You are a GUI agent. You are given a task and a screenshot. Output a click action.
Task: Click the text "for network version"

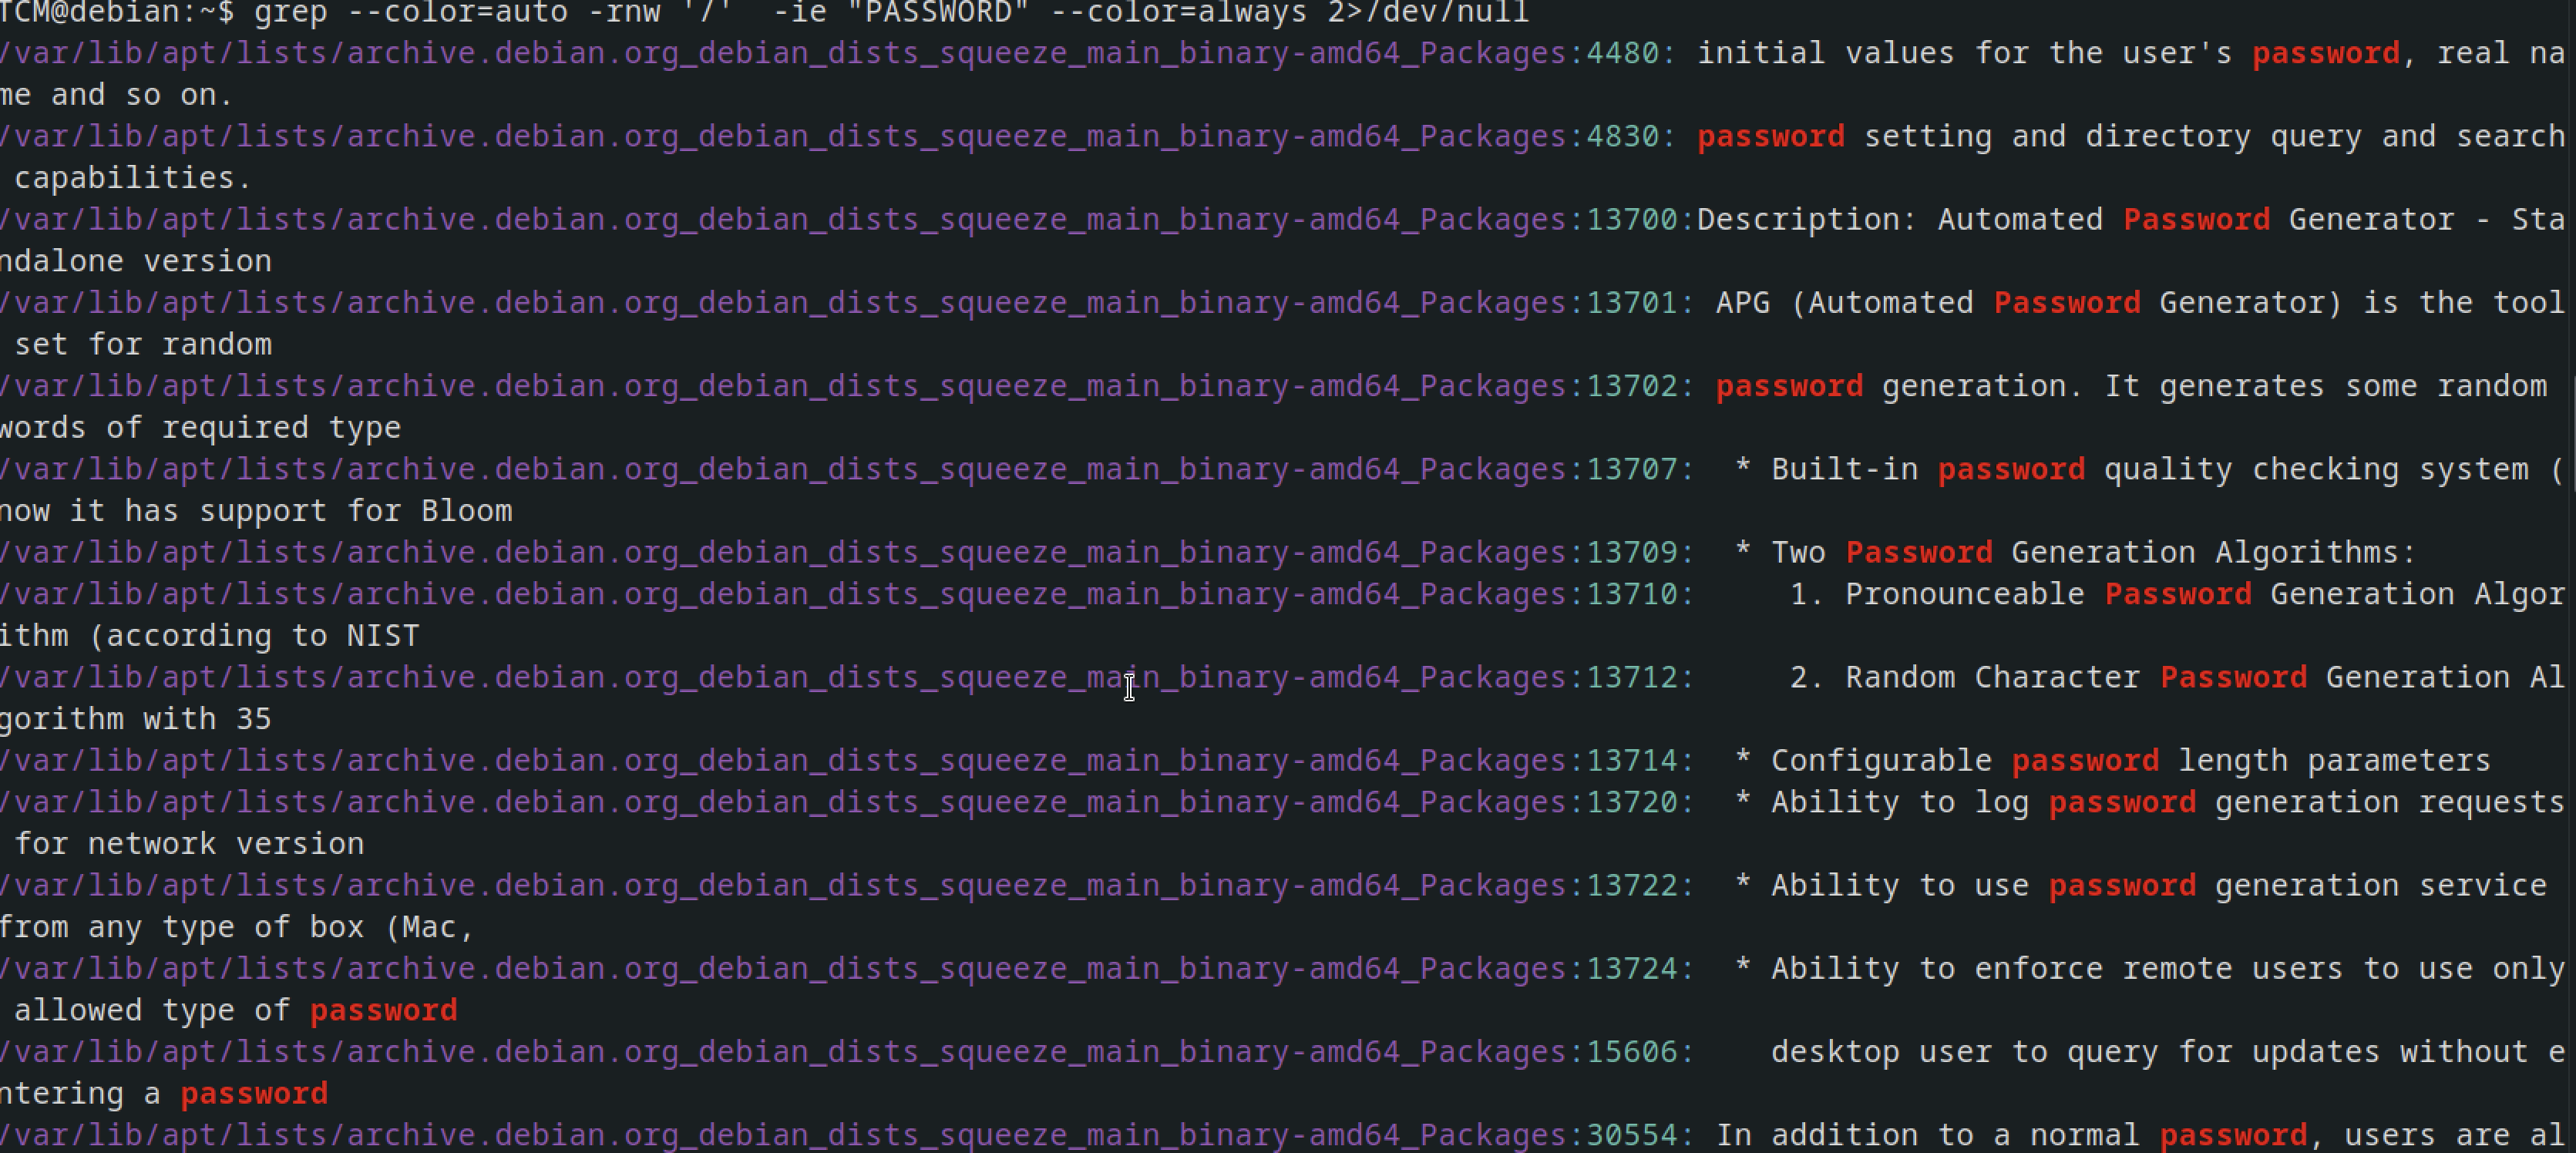click(x=189, y=844)
